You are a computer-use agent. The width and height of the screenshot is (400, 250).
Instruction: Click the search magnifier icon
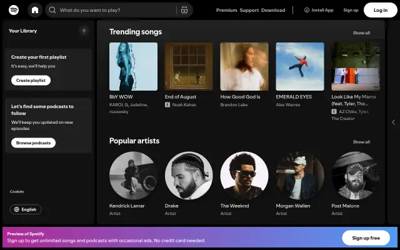[52, 10]
